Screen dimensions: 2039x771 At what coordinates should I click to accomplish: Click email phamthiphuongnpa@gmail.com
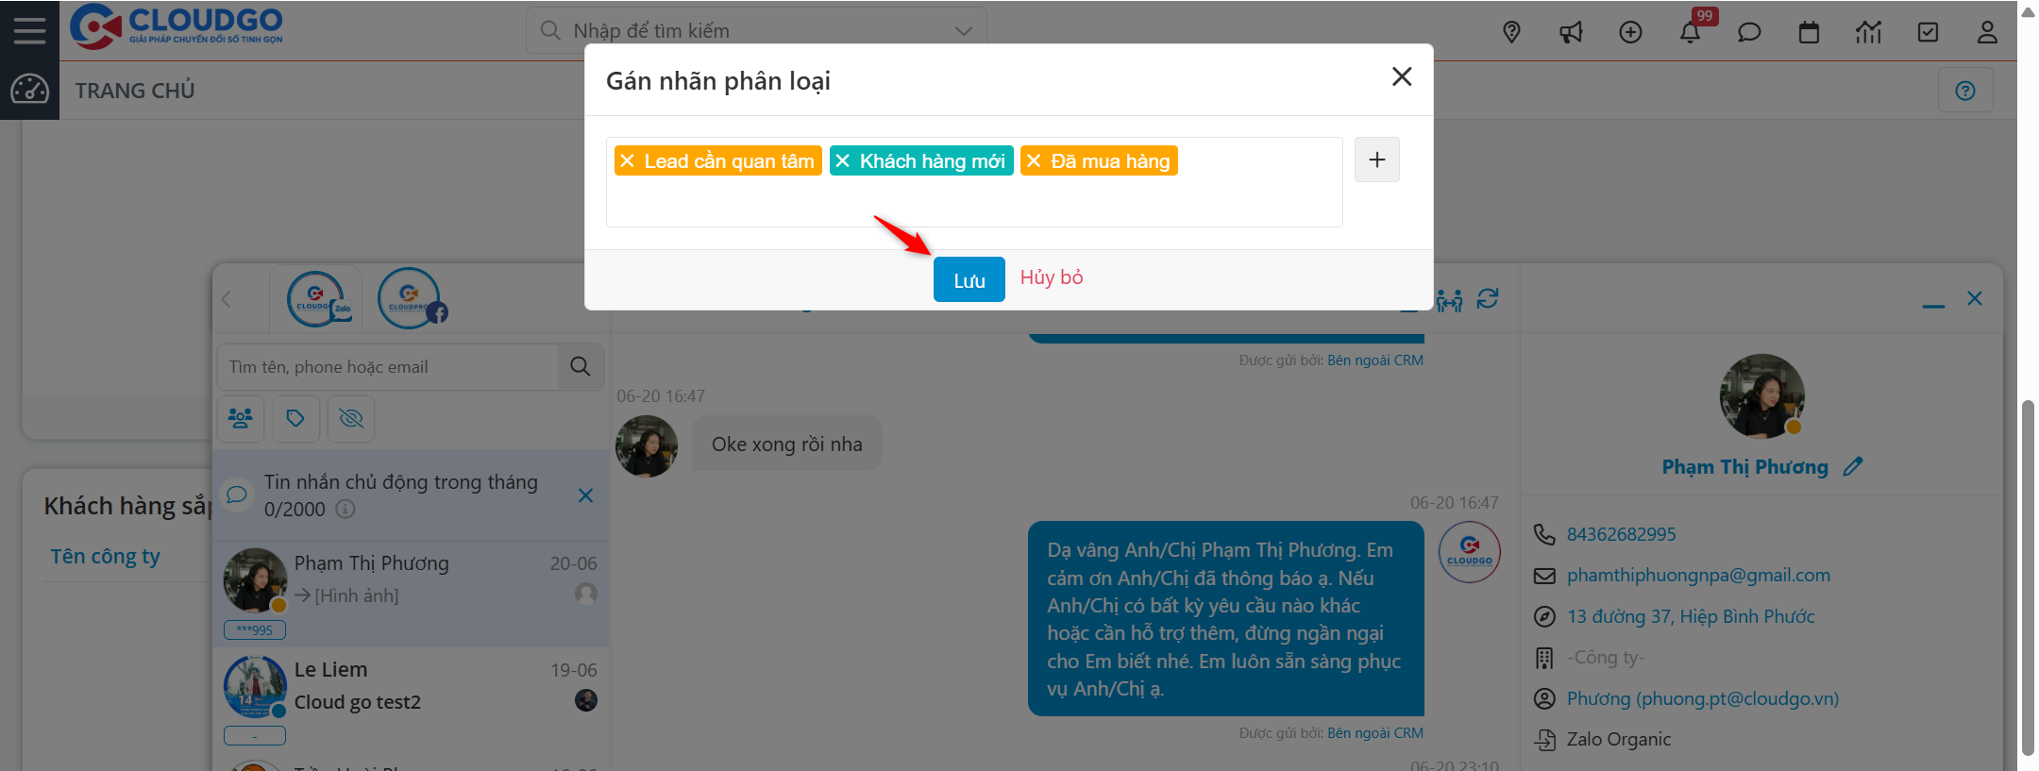tap(1698, 575)
